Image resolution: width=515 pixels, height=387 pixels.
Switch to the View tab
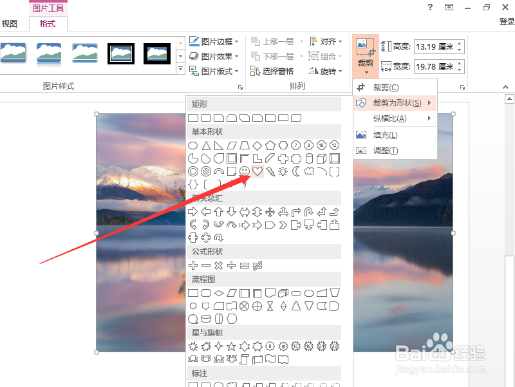[x=10, y=24]
